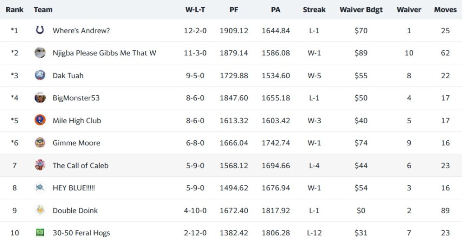Sort by the PA column header

tap(276, 9)
